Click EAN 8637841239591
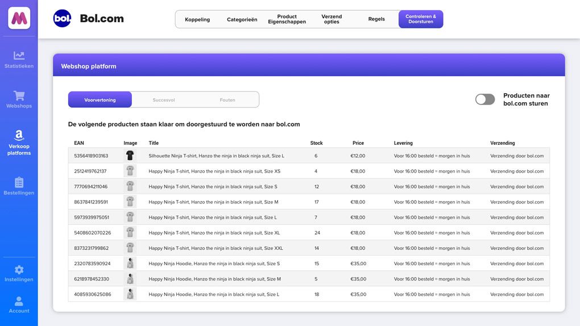Image resolution: width=580 pixels, height=326 pixels. click(x=91, y=202)
